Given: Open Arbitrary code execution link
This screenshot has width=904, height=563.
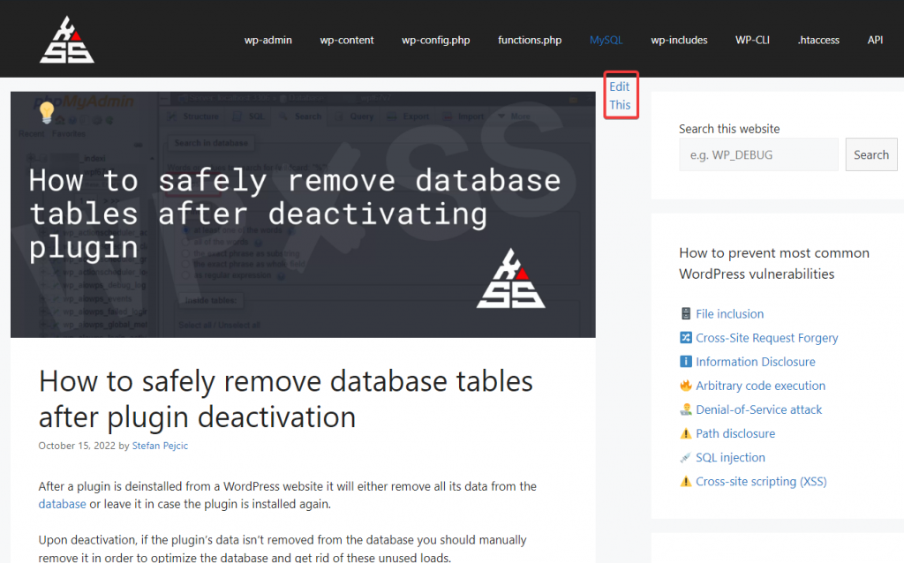Looking at the screenshot, I should (x=760, y=386).
